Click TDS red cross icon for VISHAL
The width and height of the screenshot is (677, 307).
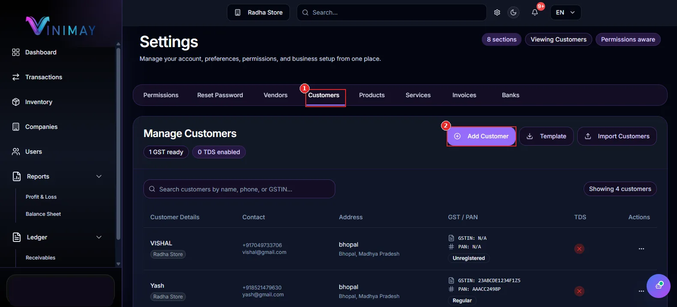[x=579, y=249]
